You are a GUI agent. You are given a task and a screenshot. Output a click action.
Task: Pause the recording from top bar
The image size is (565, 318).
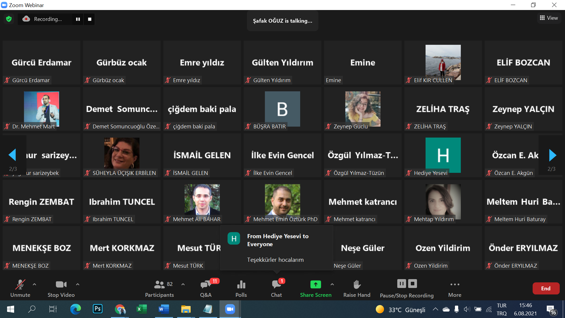[78, 19]
